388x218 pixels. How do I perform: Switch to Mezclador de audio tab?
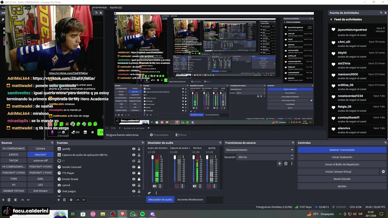pyautogui.click(x=160, y=199)
